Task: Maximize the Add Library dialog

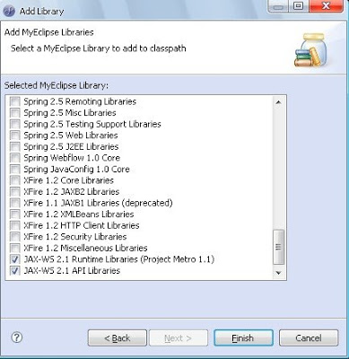Action: pos(298,5)
